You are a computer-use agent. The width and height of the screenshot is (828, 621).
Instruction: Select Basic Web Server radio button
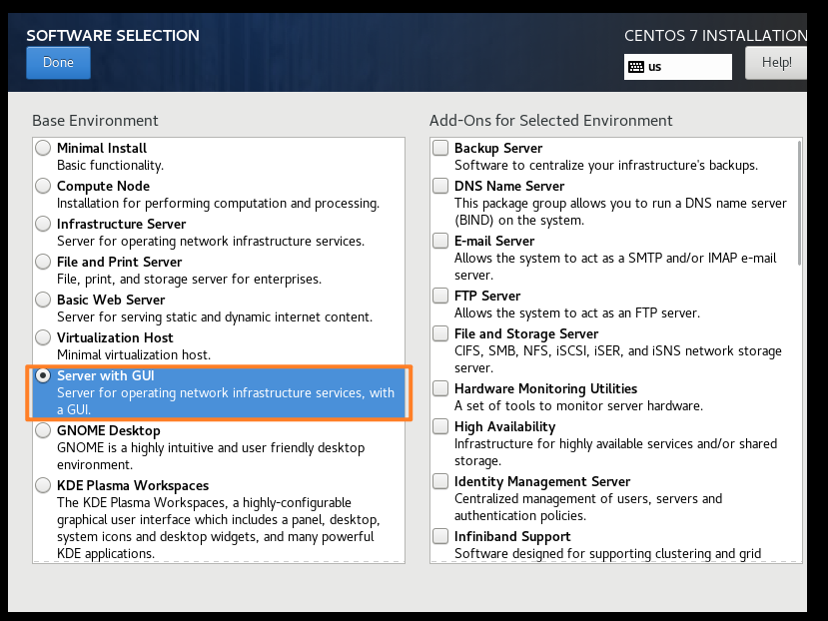tap(43, 300)
